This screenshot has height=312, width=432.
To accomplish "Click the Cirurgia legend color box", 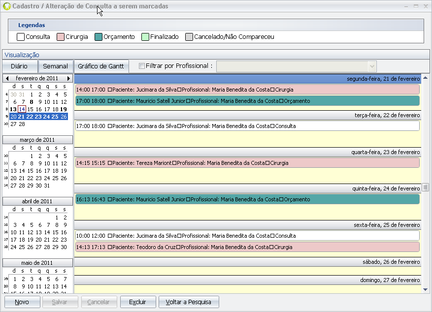I will tap(61, 37).
